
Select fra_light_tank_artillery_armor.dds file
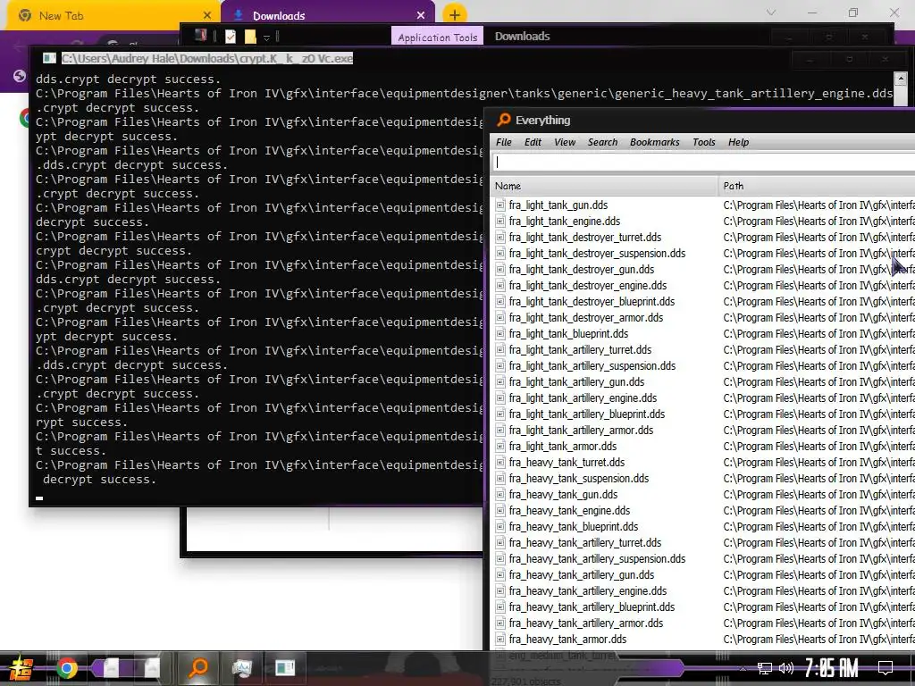coord(581,431)
